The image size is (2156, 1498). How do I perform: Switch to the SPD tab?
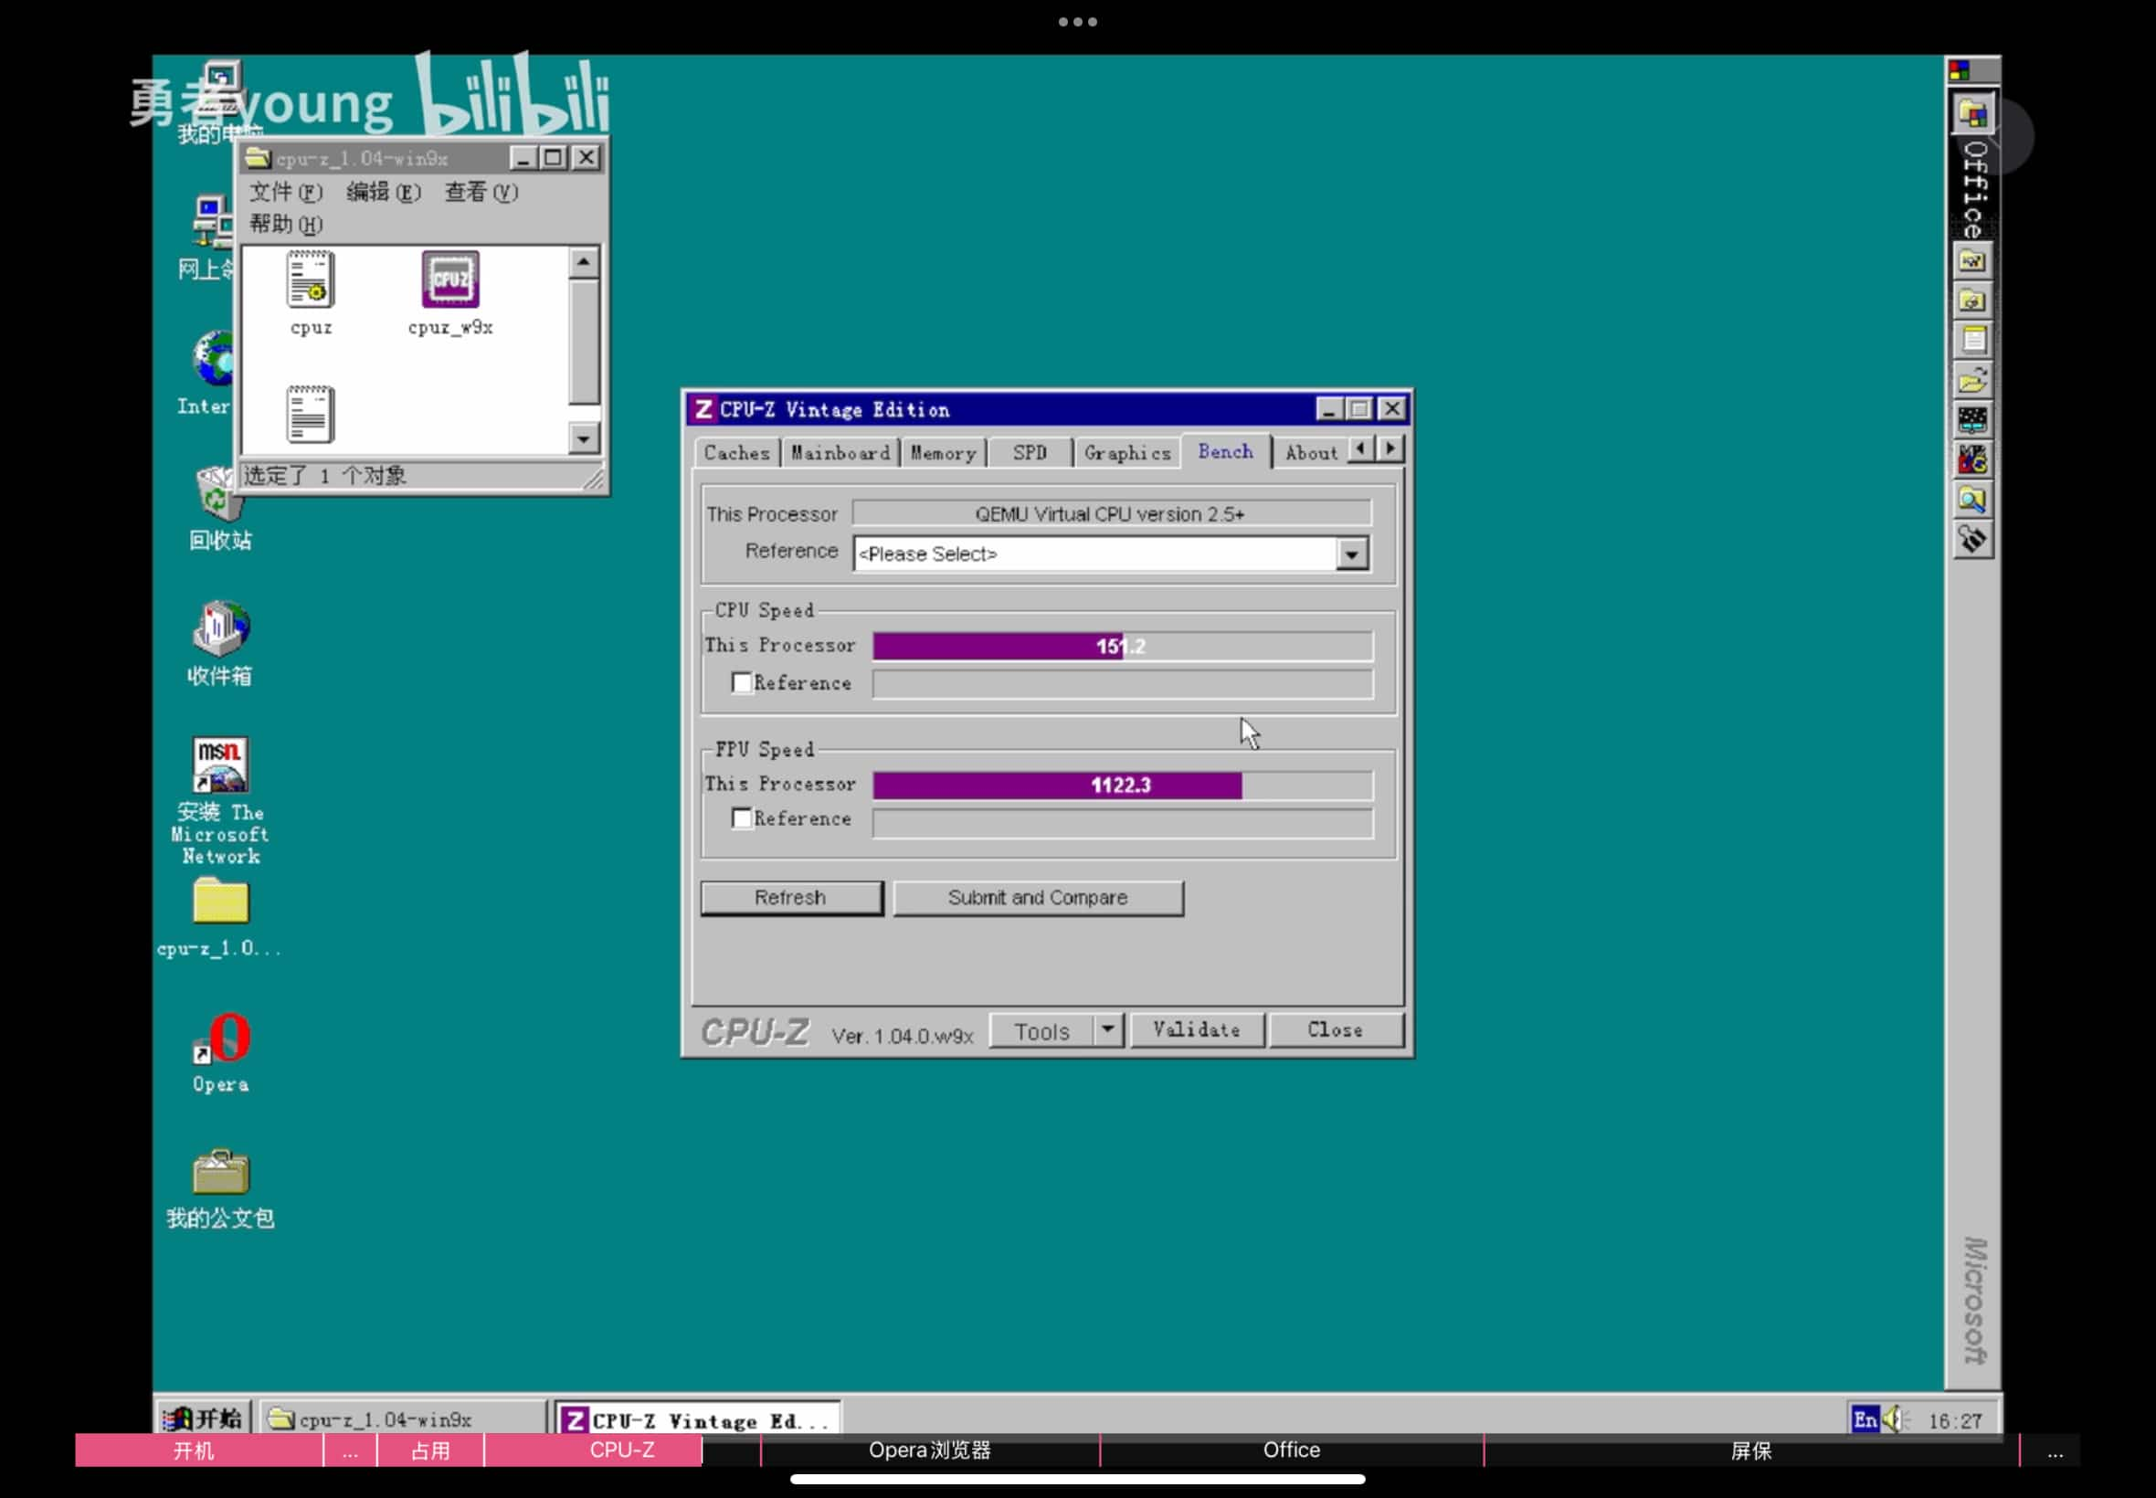1030,453
